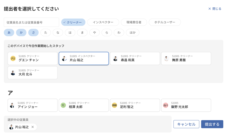Viewport: 228px width, 135px height.
Task: Deselect the あ kana filter
Action: [x=9, y=33]
